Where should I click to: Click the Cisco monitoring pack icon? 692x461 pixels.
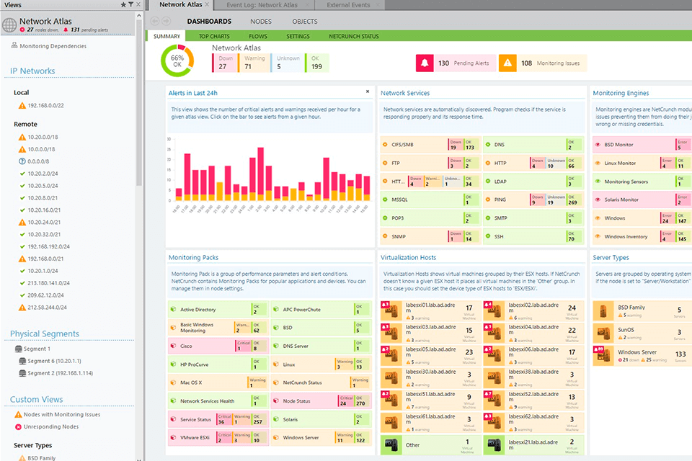(174, 346)
